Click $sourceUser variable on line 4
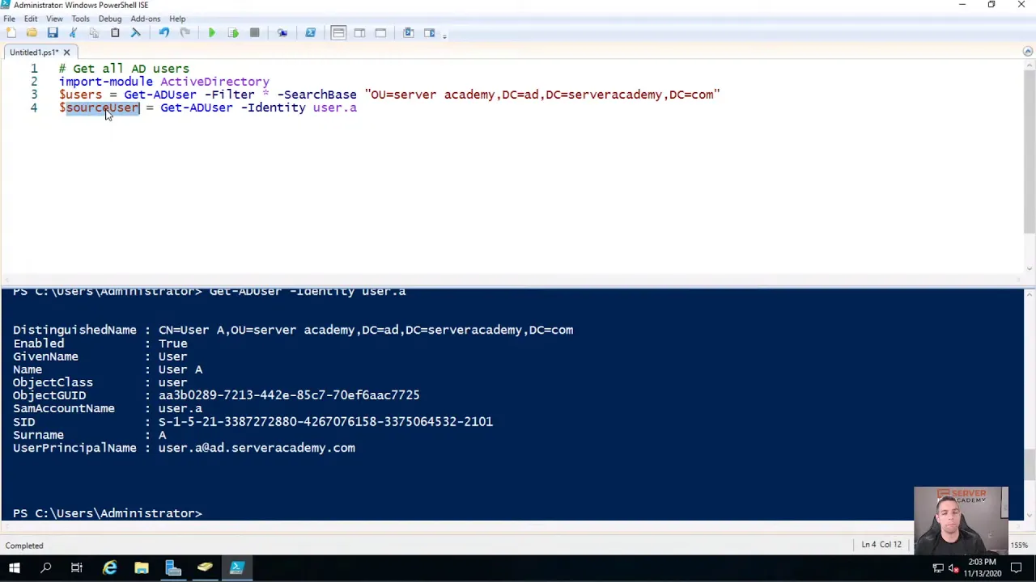This screenshot has height=582, width=1036. (100, 108)
